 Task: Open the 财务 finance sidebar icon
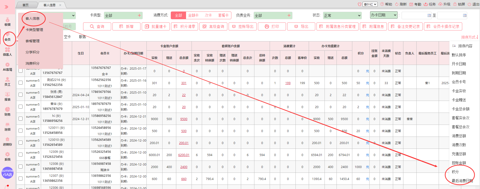click(x=8, y=112)
